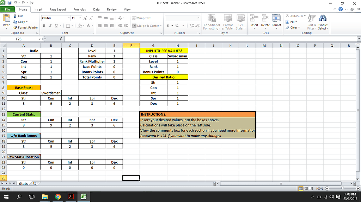This screenshot has width=361, height=202.
Task: Switch to the Page Layout tab
Action: [57, 9]
